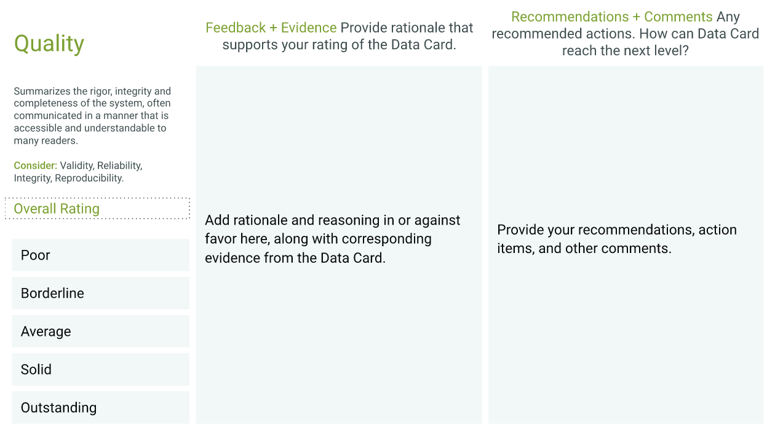Click the 'reach the next level?' header text
Screen dimensions: 775x436
(x=625, y=51)
